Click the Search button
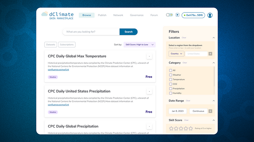Screen dimensions: 254x142 tap(129, 32)
